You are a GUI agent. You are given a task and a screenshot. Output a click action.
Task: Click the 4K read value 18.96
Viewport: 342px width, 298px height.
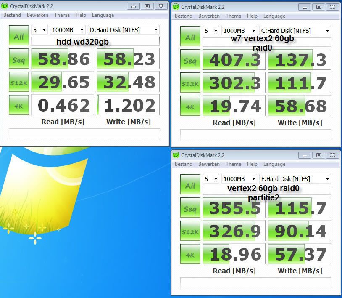(234, 254)
